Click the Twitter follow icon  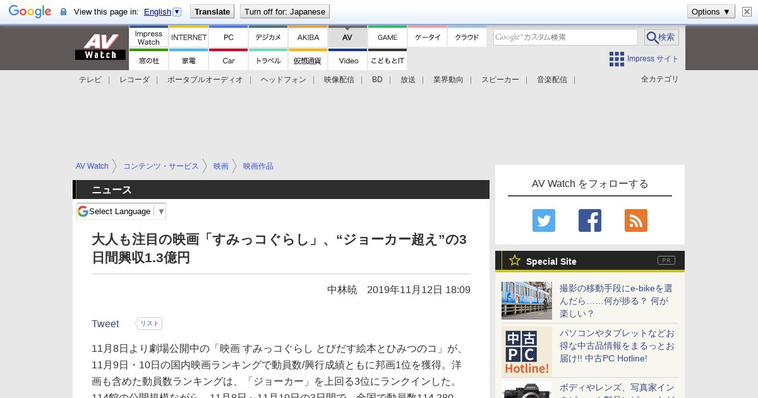[x=543, y=220]
